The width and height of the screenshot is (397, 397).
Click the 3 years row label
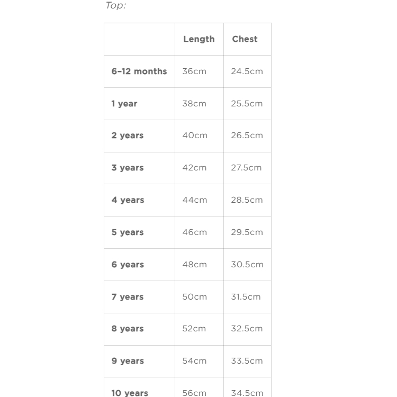[128, 168]
